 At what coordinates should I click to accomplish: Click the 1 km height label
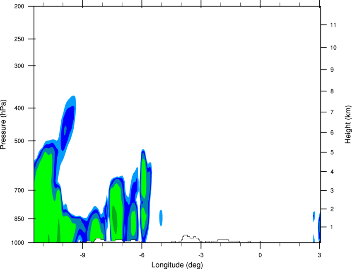click(332, 227)
